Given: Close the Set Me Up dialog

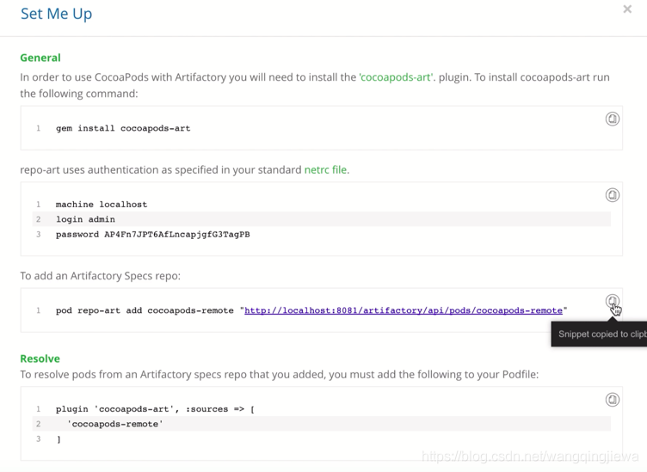Looking at the screenshot, I should 627,9.
